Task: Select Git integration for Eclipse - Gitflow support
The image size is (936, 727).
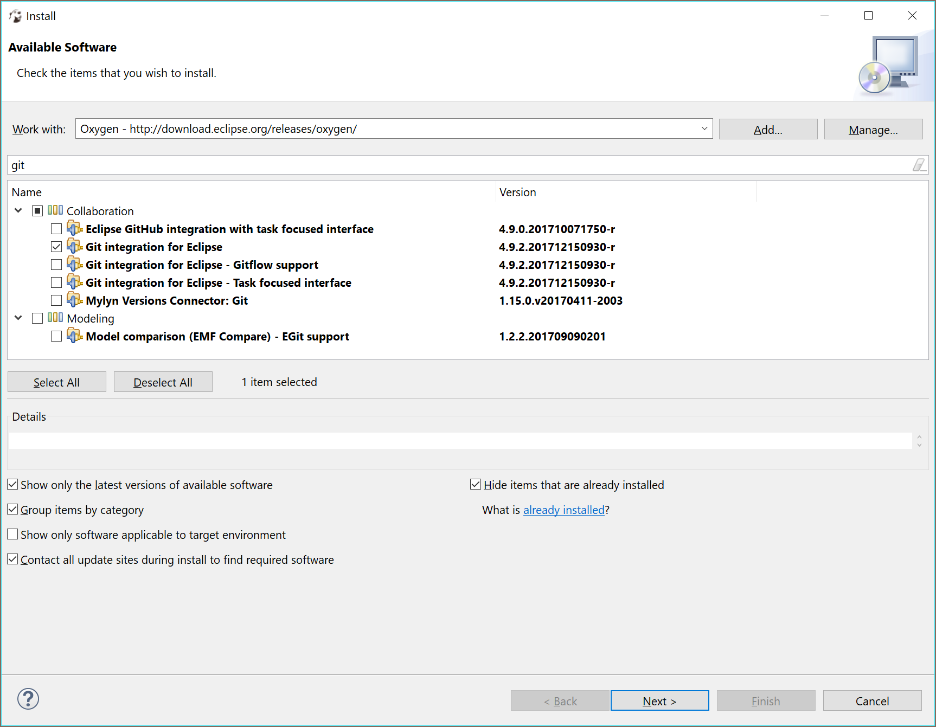Action: [202, 265]
